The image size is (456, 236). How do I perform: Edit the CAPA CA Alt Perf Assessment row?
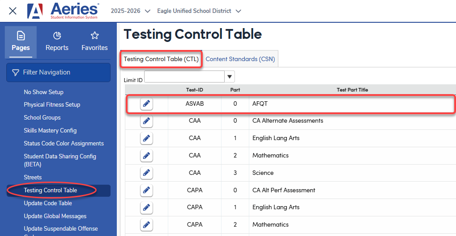pos(147,190)
